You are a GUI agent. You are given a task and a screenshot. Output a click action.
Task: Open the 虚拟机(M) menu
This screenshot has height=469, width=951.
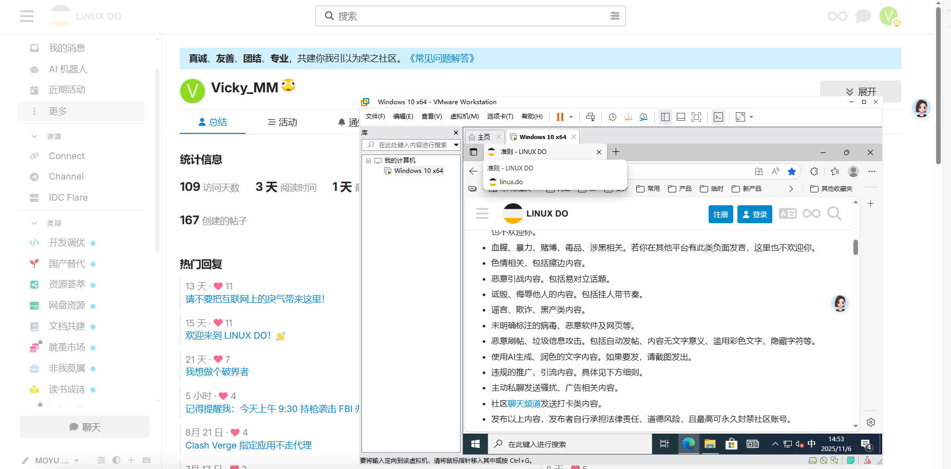(x=464, y=116)
